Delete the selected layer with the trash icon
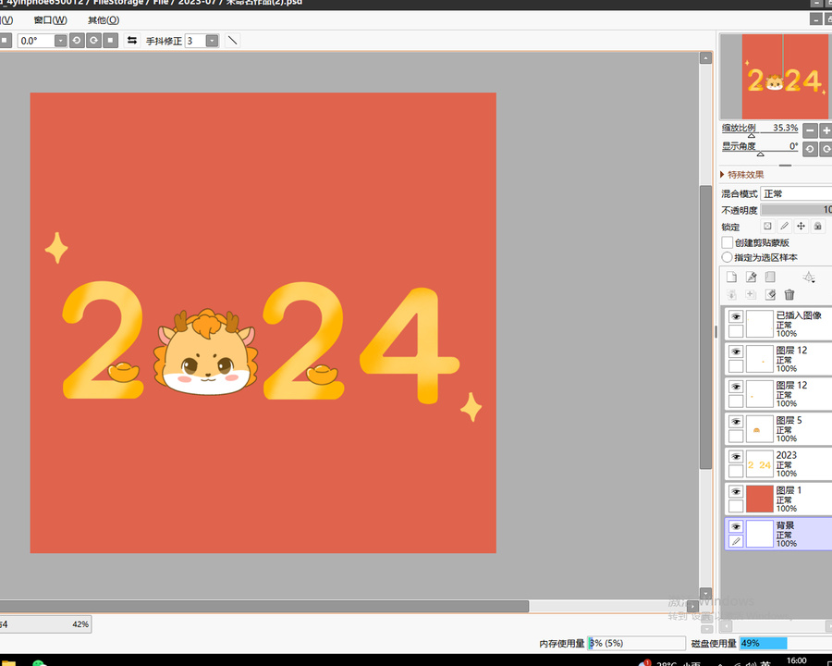Screen dimensions: 832x666 pos(789,295)
